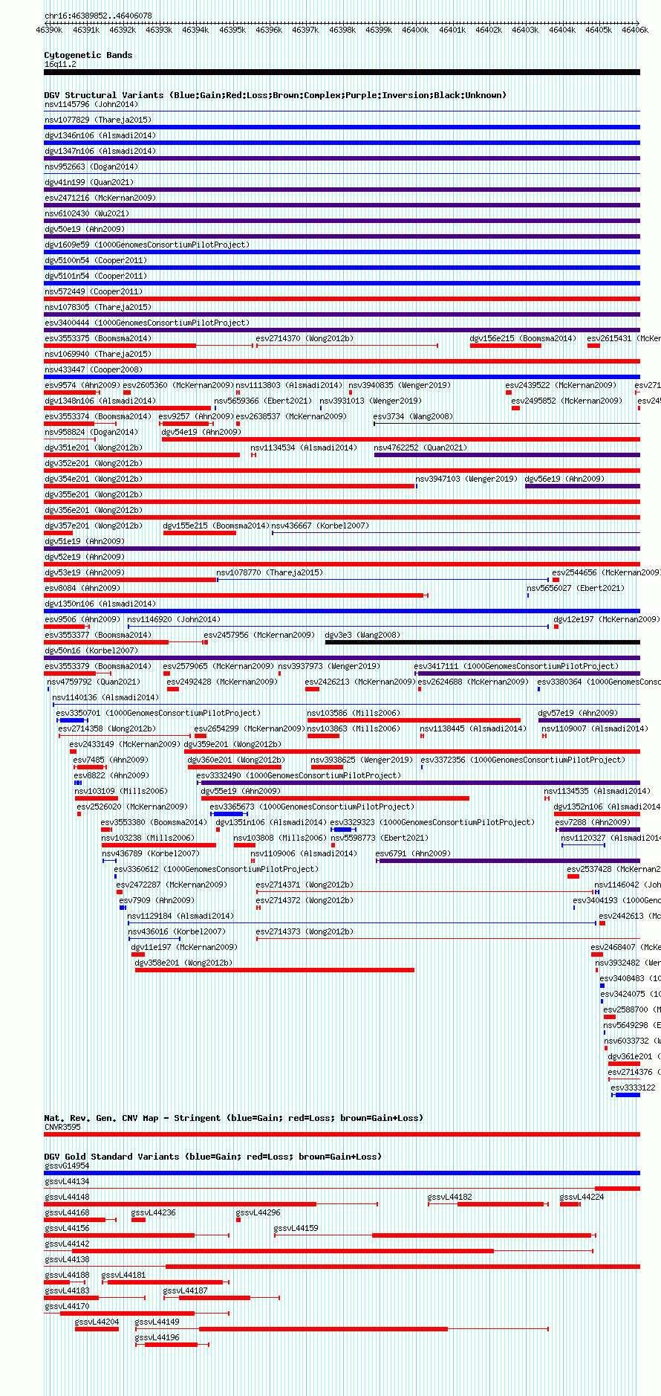The image size is (661, 1396).
Task: Select dgv156e215 (Boomsma2014) variant
Action: point(523,338)
